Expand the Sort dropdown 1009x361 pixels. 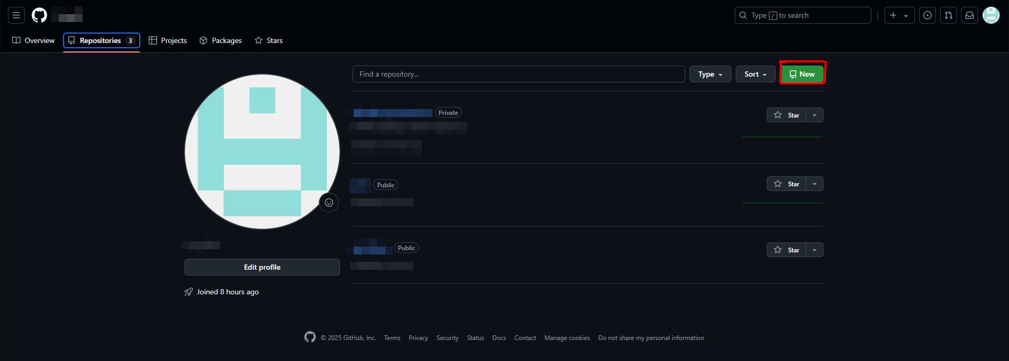click(755, 74)
